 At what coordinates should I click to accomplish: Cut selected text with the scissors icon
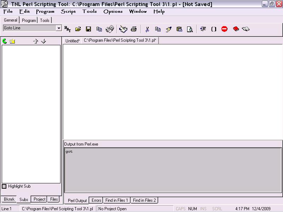coord(147,29)
